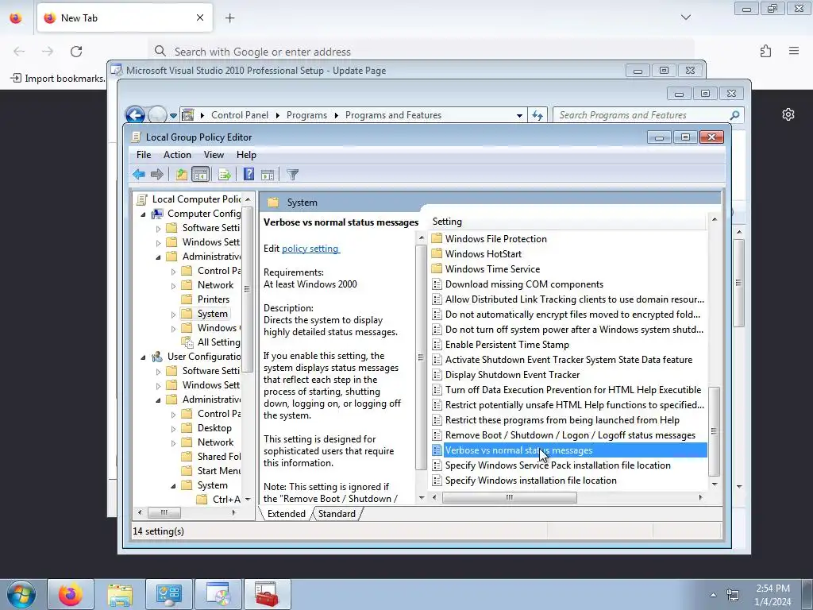Select Shared Folders node in the tree
813x610 pixels.
[x=218, y=457]
